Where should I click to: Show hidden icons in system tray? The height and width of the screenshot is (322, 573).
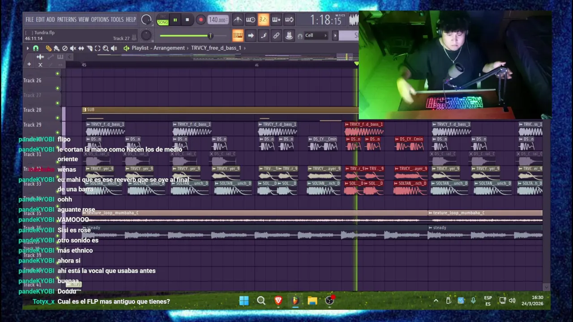(436, 301)
